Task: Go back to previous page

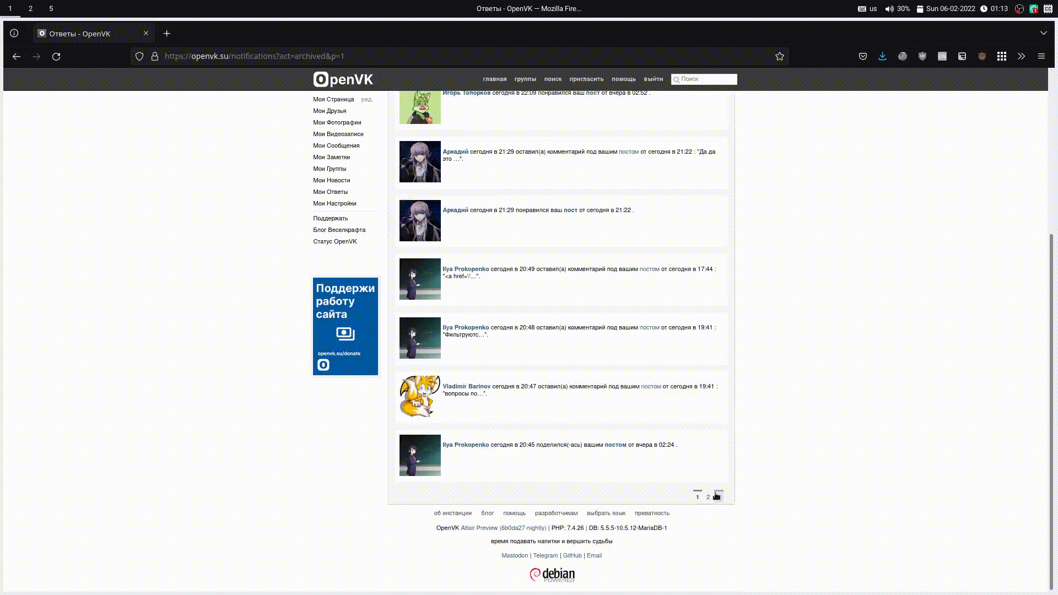Action: 17,56
